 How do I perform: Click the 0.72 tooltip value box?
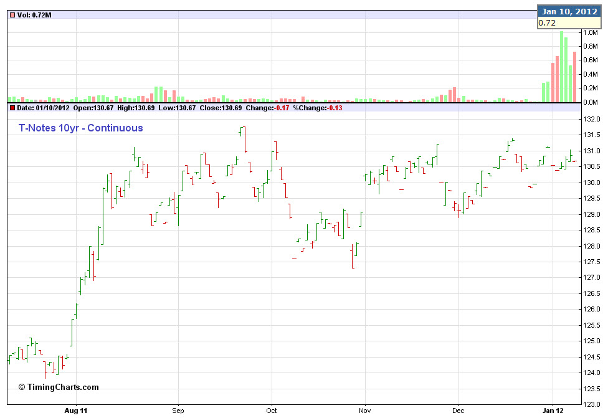569,23
